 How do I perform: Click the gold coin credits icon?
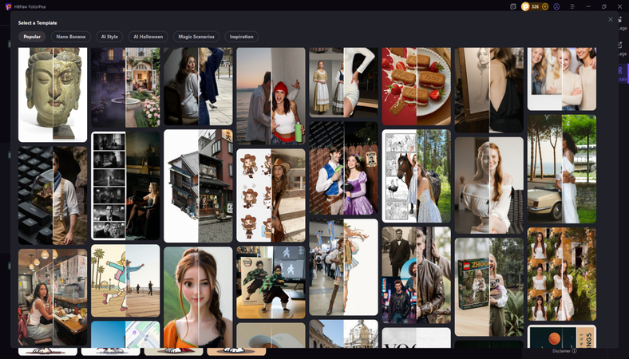click(525, 6)
